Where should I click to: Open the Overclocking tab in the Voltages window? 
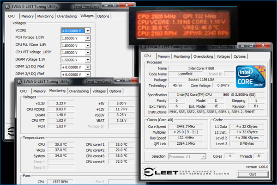pyautogui.click(x=67, y=16)
